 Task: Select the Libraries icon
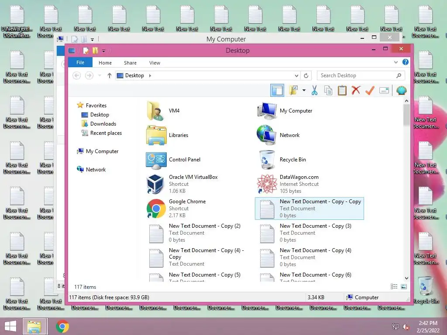[156, 135]
